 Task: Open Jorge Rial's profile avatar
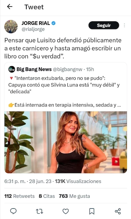[x=11, y=26]
